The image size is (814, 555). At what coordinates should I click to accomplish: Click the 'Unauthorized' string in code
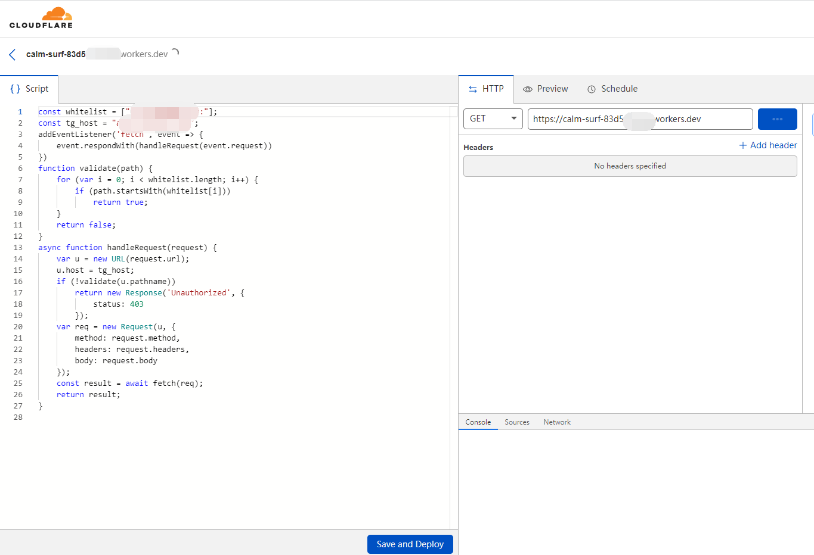click(199, 293)
